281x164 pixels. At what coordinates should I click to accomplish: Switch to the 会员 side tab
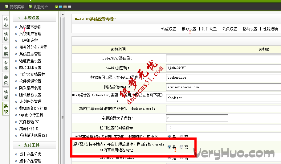point(6,80)
